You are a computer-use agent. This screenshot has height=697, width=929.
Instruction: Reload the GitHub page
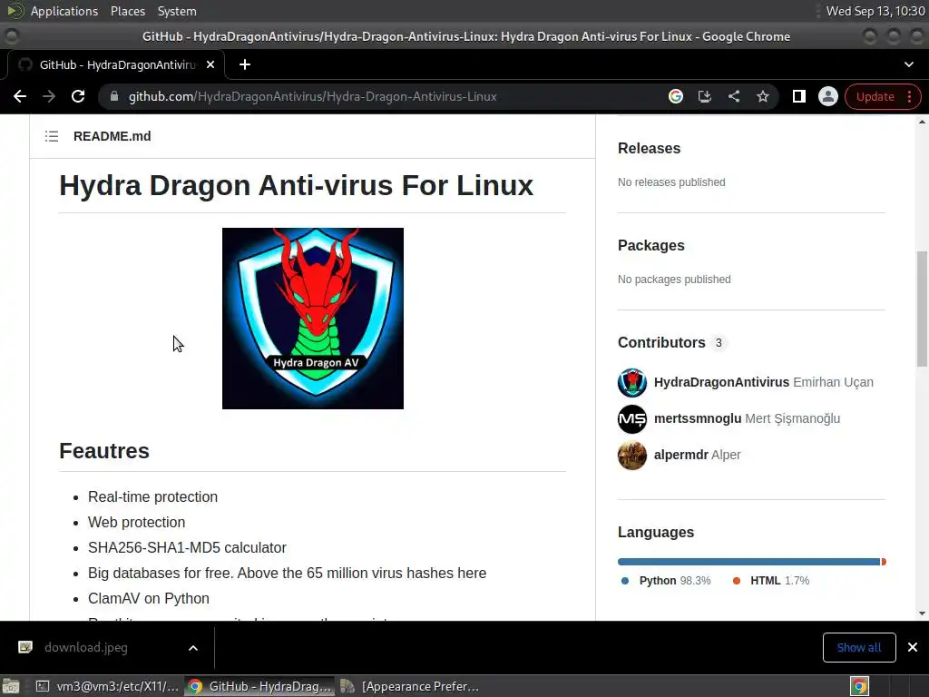coord(78,96)
